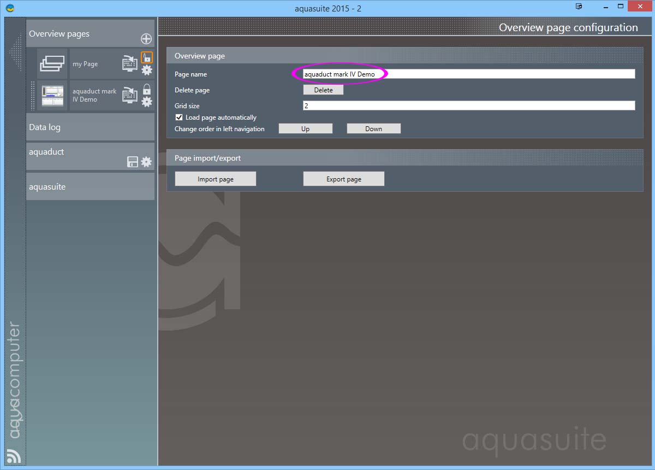Open settings gear for my Page

tap(147, 69)
